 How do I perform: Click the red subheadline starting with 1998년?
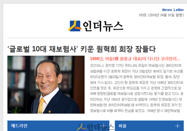[x=135, y=59]
